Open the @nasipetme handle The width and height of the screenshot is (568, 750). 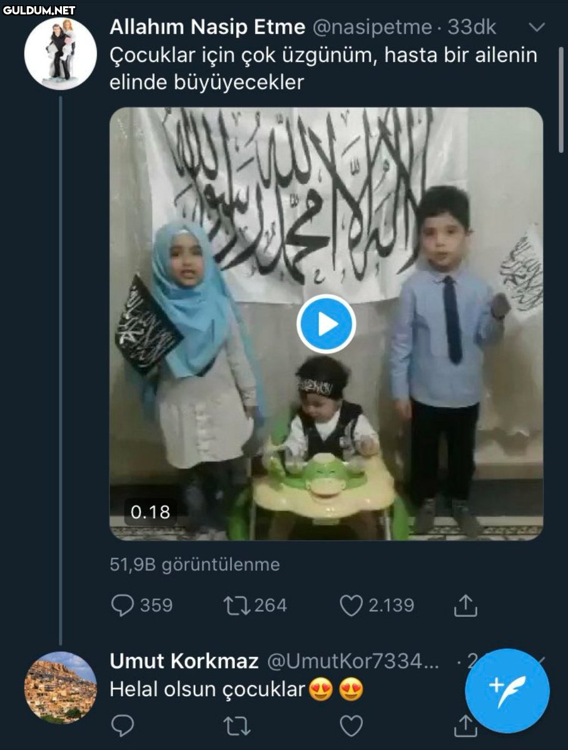point(372,27)
